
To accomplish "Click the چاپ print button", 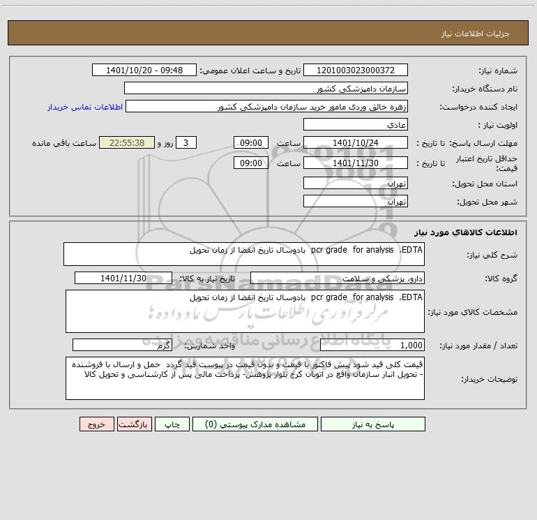I will pos(172,424).
